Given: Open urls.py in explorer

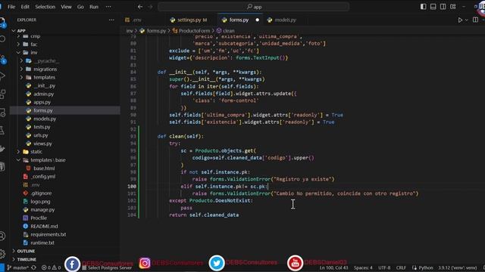Looking at the screenshot, I should point(41,135).
